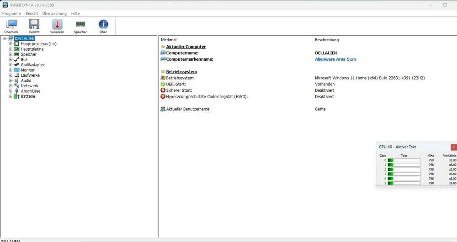Viewport: 457px width, 242px height.
Task: Select the Sicherer Start row
Action: 179,90
